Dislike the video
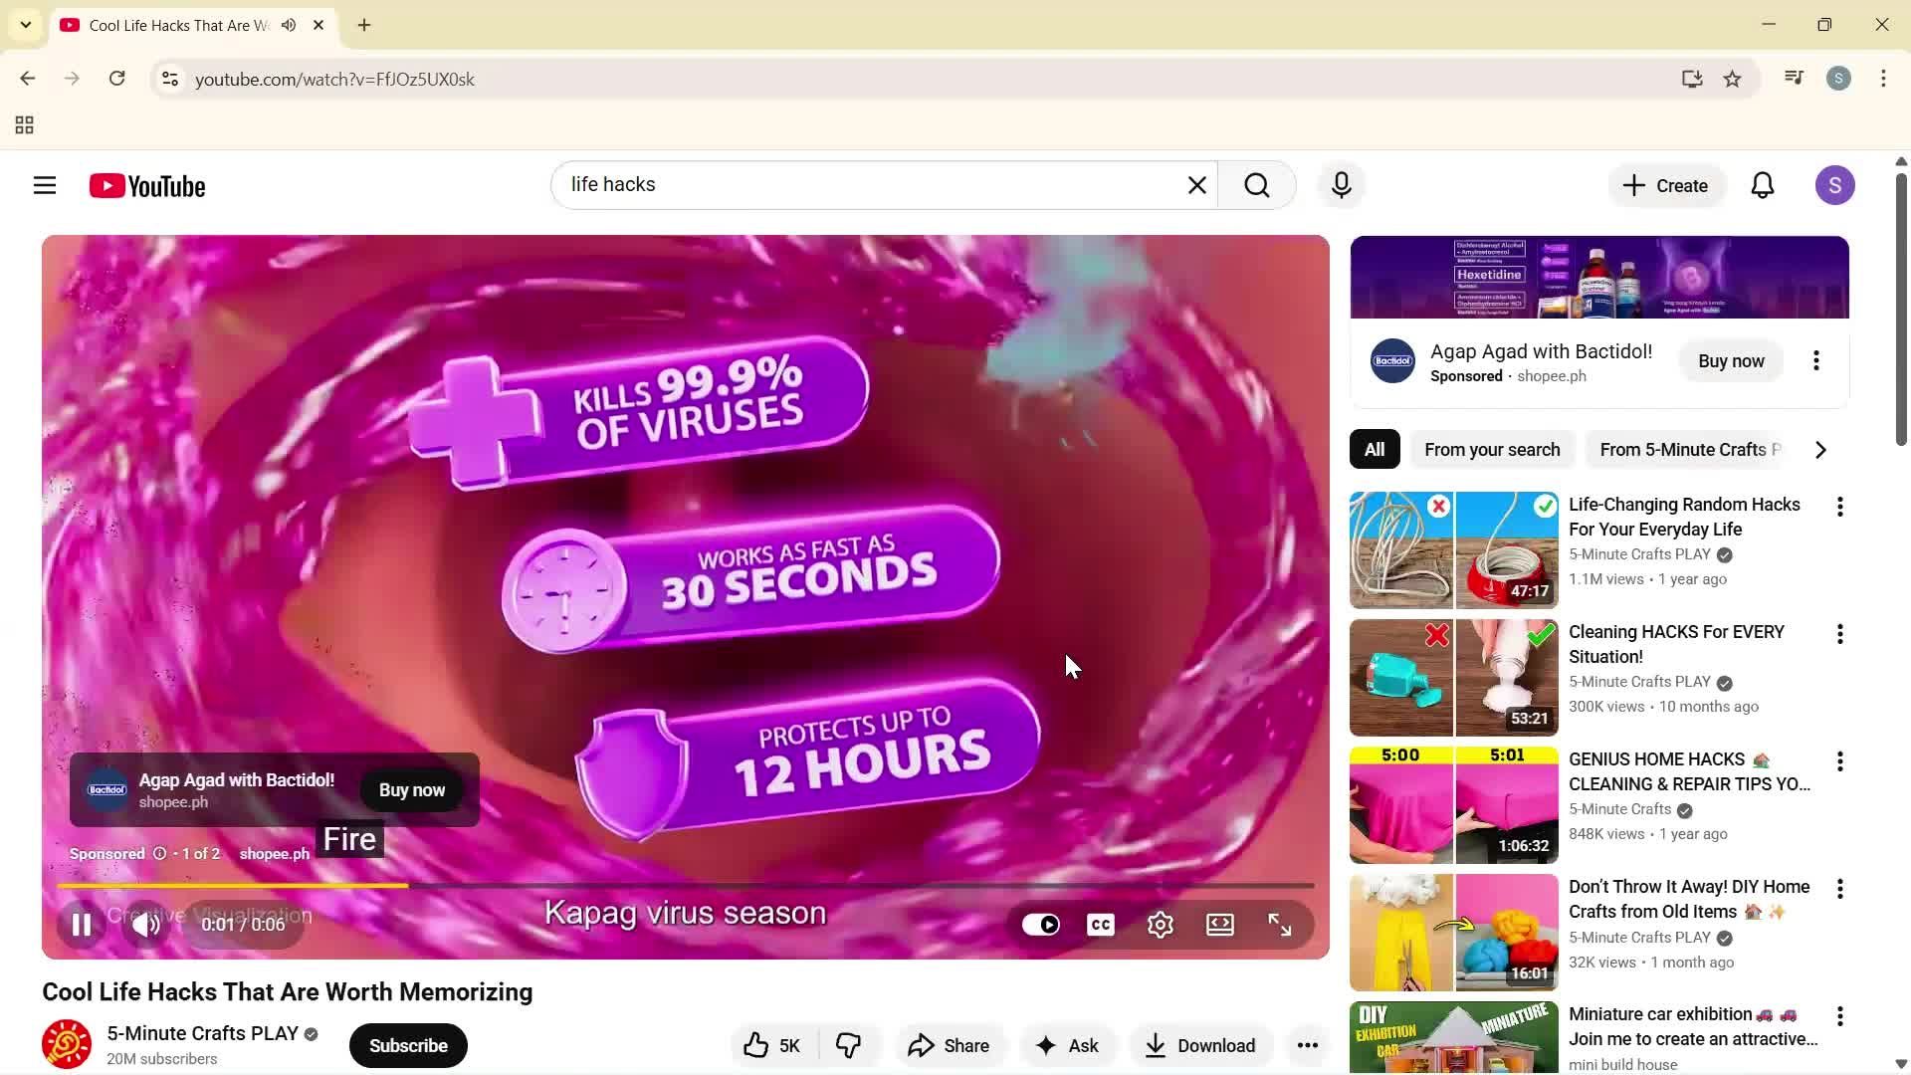Image resolution: width=1911 pixels, height=1075 pixels. [848, 1045]
